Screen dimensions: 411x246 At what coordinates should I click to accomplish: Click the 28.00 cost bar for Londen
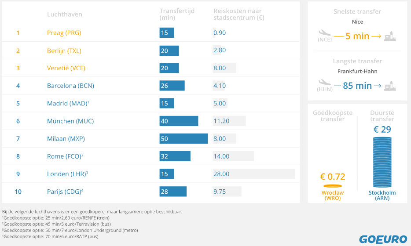[x=253, y=174]
